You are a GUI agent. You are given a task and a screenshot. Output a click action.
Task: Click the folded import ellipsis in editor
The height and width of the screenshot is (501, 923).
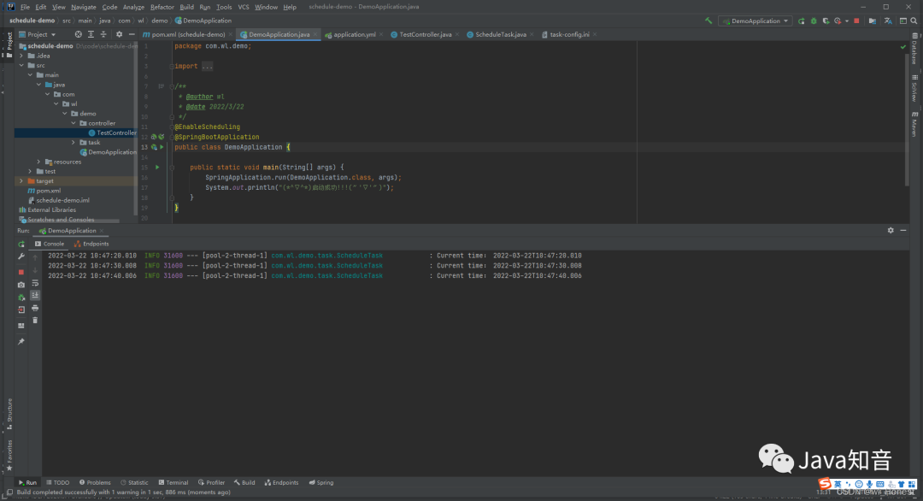[208, 66]
